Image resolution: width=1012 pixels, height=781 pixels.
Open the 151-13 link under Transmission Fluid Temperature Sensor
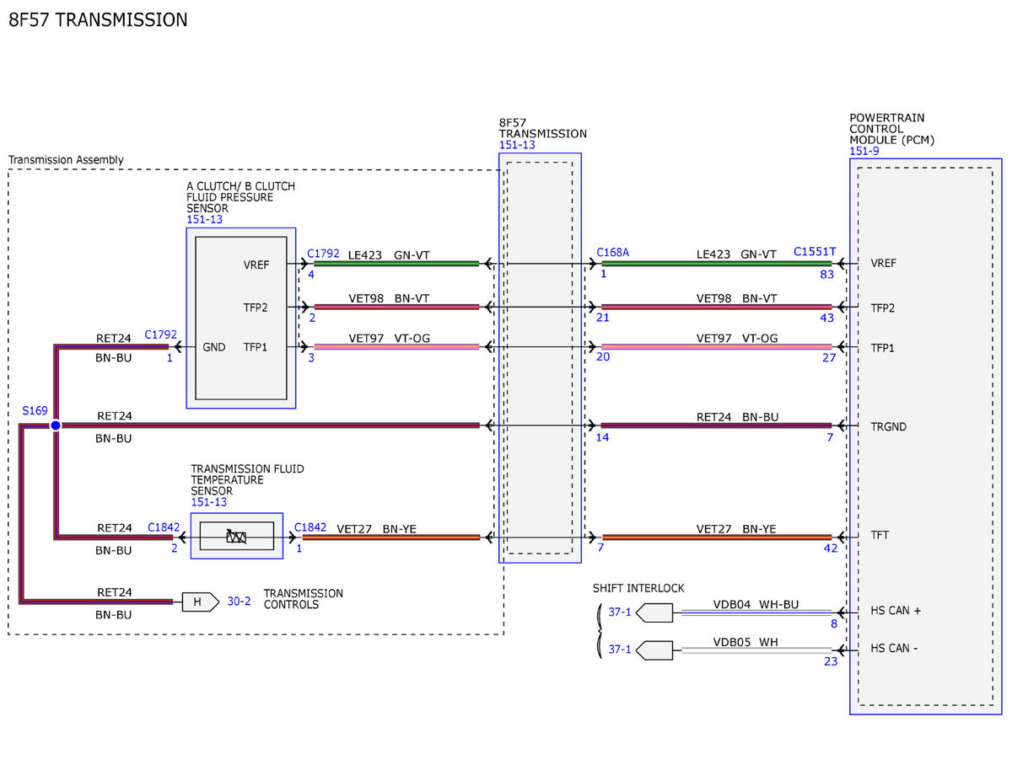(209, 502)
